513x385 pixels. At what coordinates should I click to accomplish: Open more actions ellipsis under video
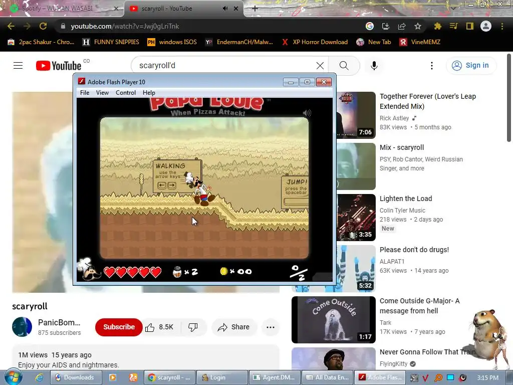270,327
